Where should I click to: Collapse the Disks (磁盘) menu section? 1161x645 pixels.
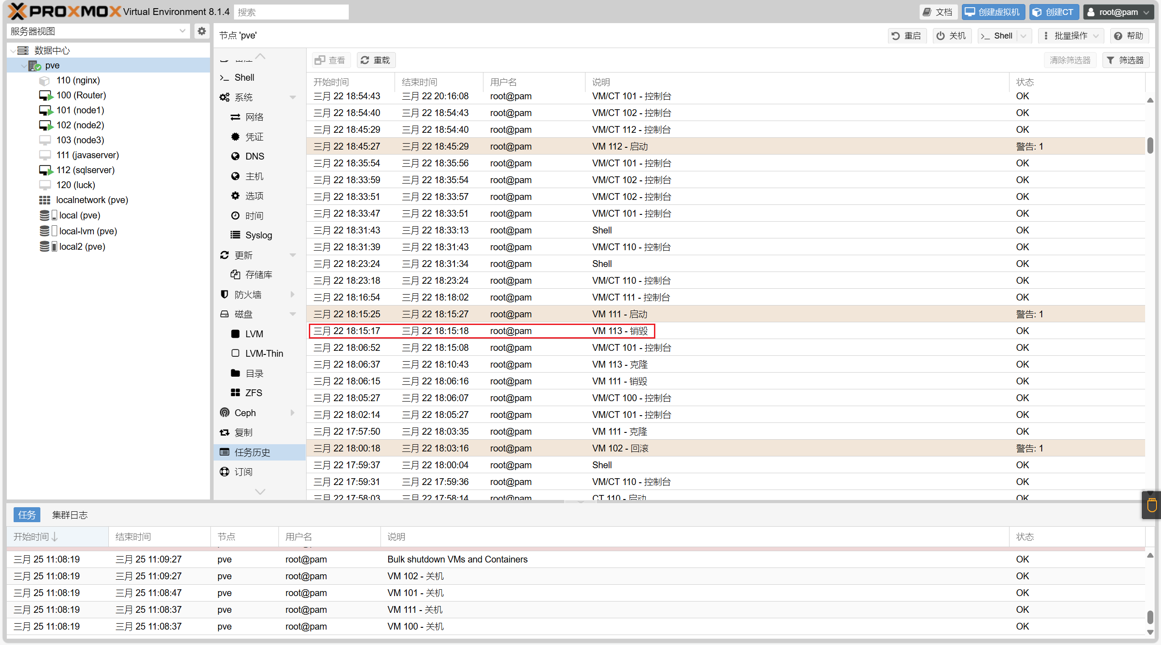click(293, 314)
